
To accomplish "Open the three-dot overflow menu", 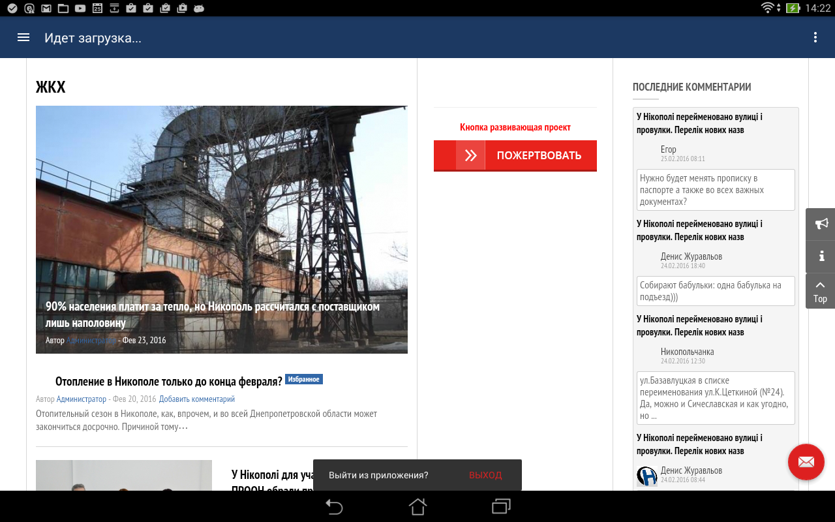I will pos(815,37).
